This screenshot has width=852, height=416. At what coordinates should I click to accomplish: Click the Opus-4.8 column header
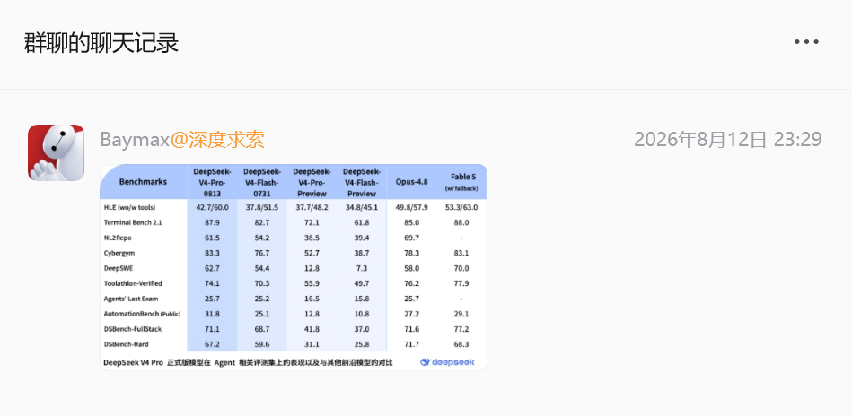pyautogui.click(x=412, y=182)
